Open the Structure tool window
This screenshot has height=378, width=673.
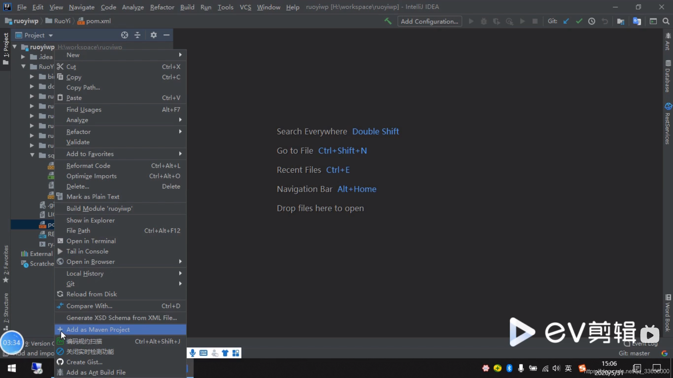6,312
